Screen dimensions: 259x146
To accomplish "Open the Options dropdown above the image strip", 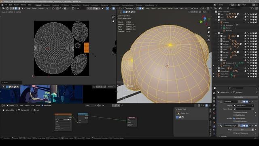I will pos(111,87).
